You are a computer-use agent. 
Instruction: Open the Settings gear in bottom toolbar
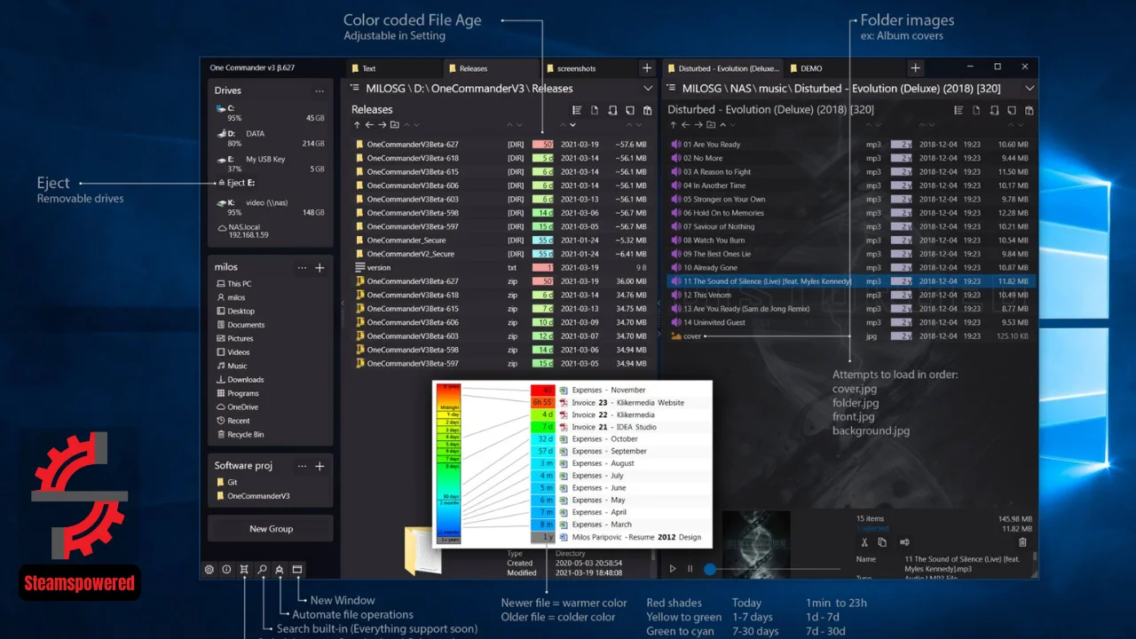coord(209,570)
